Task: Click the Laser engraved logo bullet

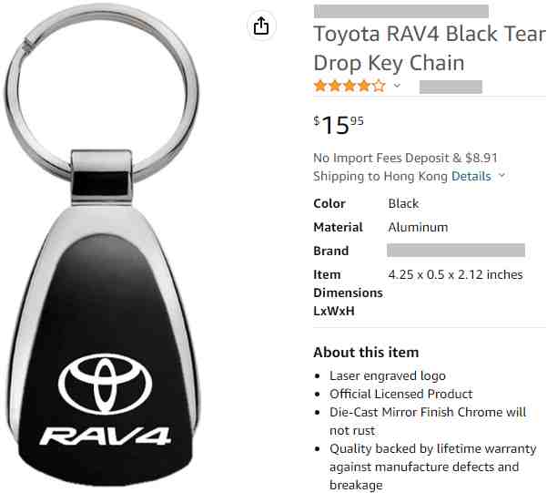Action: 388,375
